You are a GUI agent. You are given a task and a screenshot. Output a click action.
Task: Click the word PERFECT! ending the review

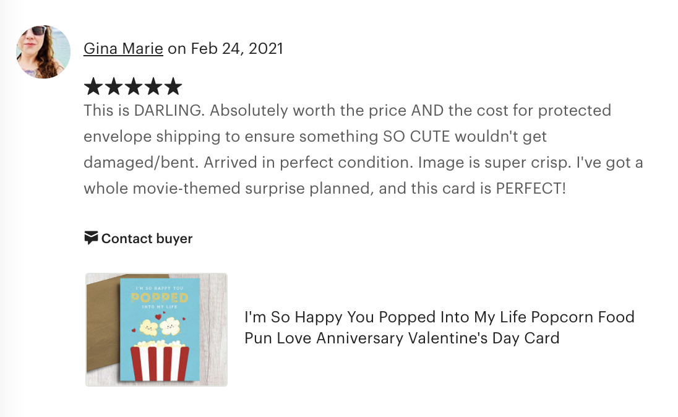tap(531, 188)
